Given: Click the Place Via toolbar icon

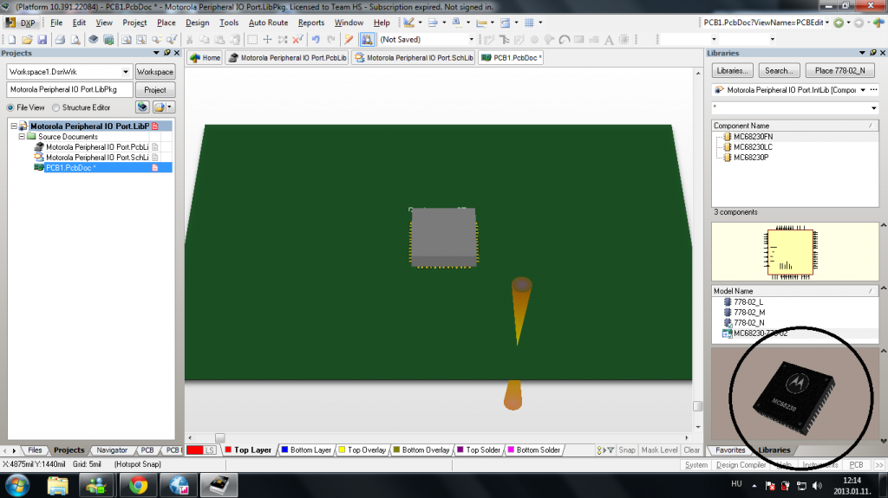Looking at the screenshot, I should point(549,40).
